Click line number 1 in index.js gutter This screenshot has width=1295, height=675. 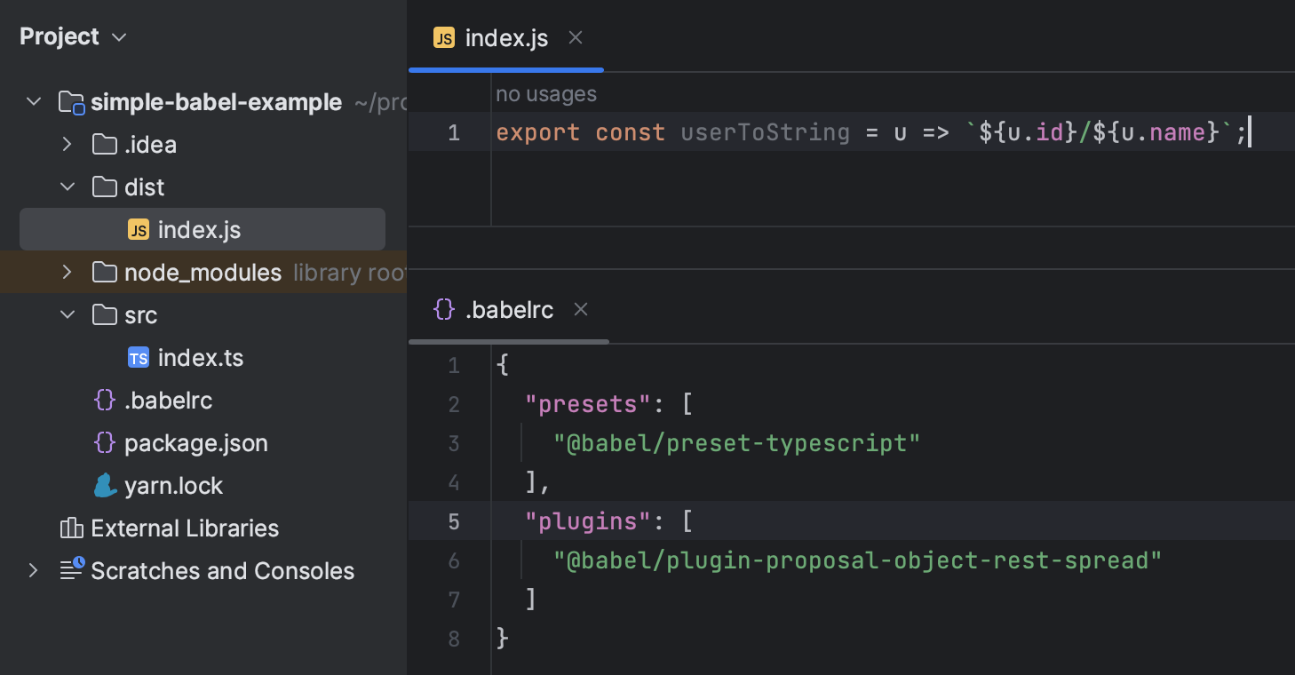coord(454,132)
